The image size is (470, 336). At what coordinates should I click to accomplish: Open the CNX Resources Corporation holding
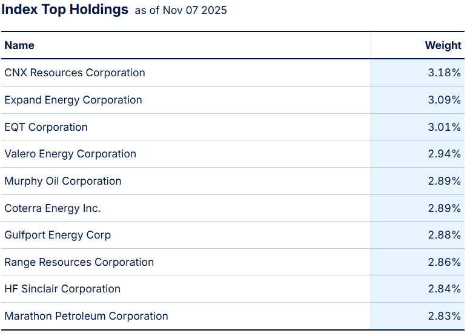click(x=74, y=73)
